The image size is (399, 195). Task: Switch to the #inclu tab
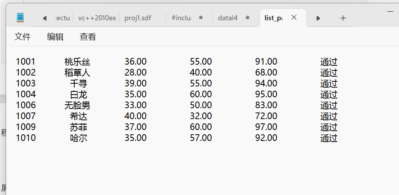click(181, 18)
